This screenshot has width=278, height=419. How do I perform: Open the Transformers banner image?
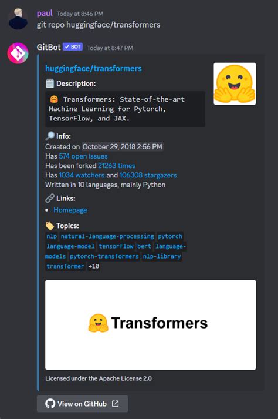tap(151, 324)
